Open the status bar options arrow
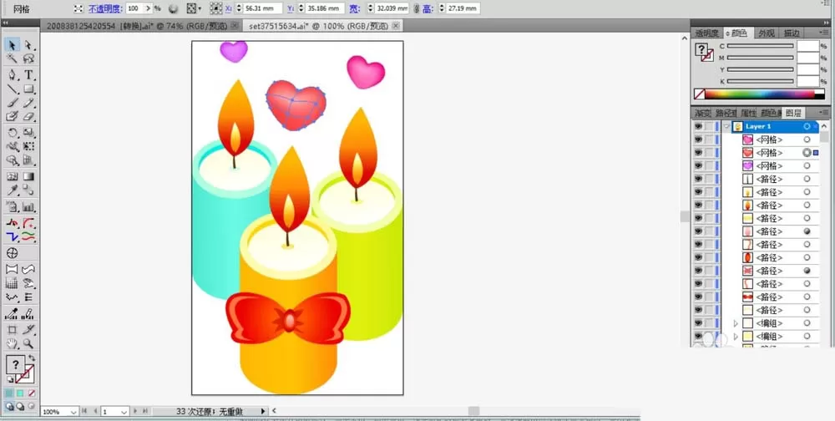Image resolution: width=835 pixels, height=421 pixels. pyautogui.click(x=262, y=412)
